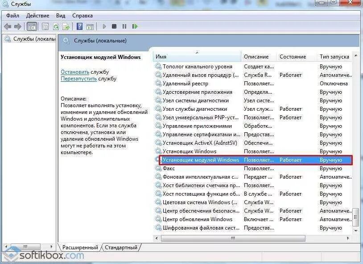This screenshot has width=363, height=264.
Task: Open the Действие menu
Action: [37, 16]
